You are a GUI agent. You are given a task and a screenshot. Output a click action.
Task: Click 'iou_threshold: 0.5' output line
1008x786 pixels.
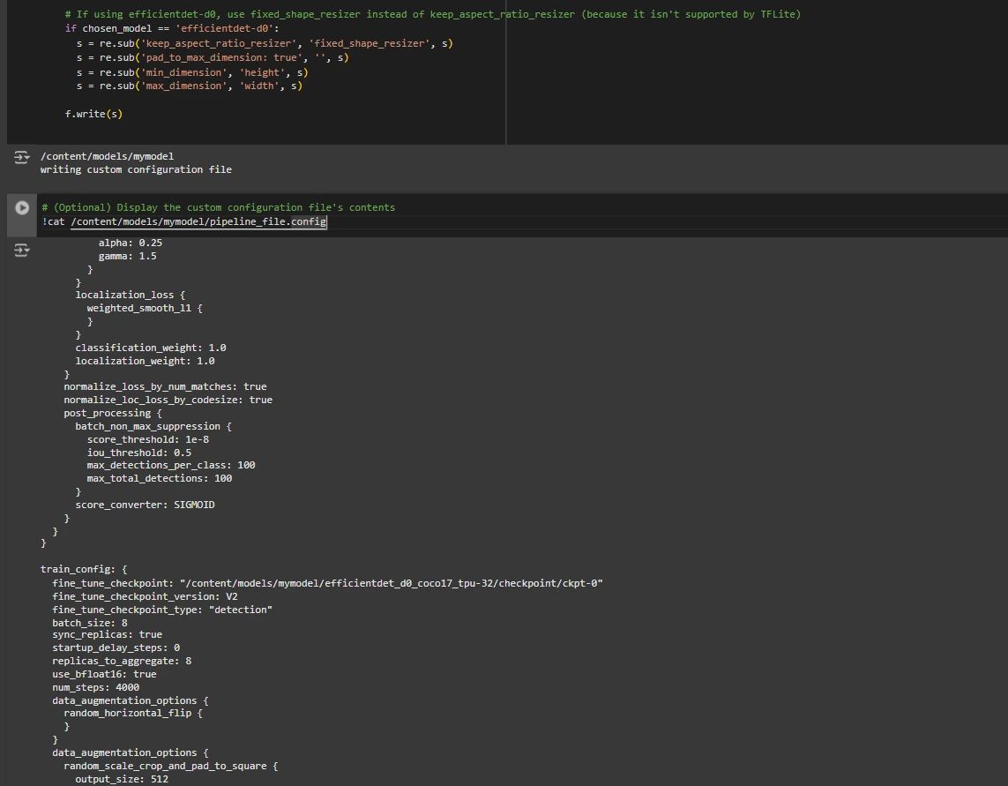pyautogui.click(x=138, y=453)
